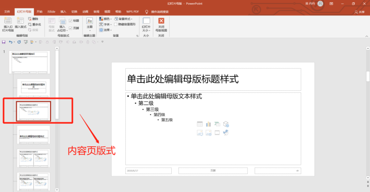This screenshot has height=192, width=370.
Task: Switch to the 动画 tab
Action: (85, 12)
